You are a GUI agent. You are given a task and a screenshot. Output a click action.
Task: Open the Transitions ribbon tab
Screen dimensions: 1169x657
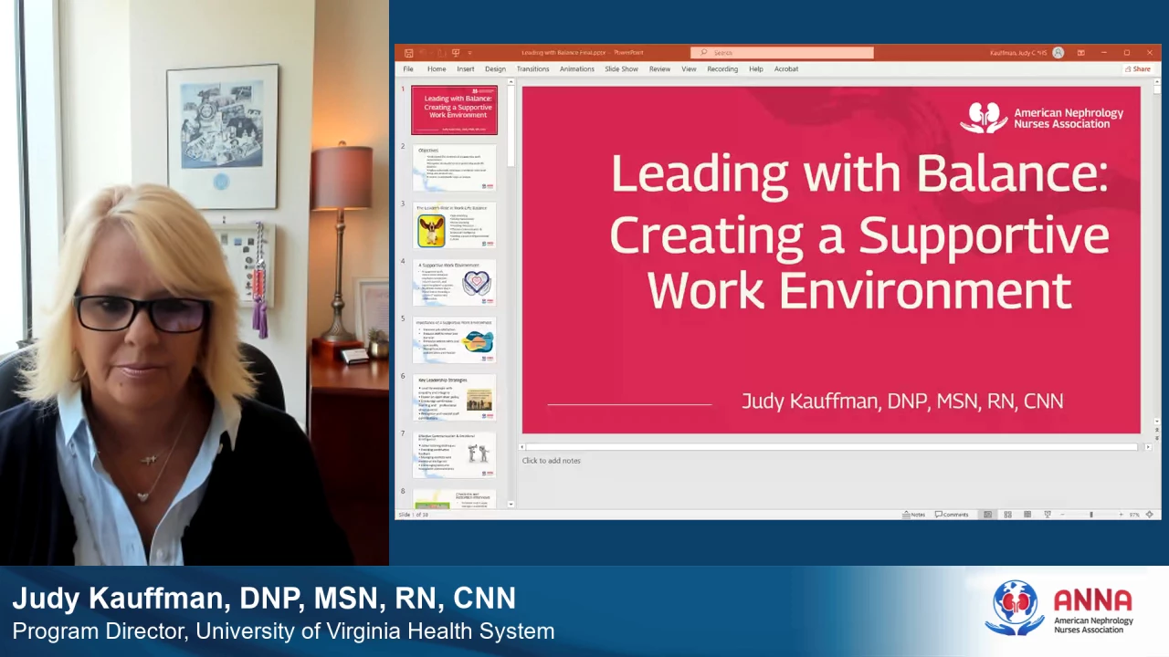coord(532,69)
